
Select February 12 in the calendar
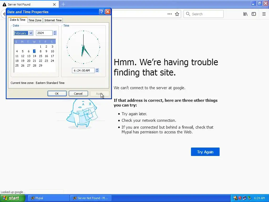[x=23, y=56]
